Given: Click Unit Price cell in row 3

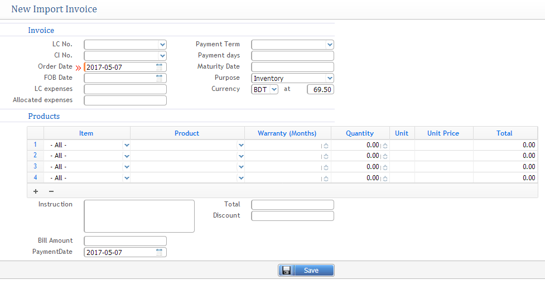Looking at the screenshot, I should tap(444, 167).
